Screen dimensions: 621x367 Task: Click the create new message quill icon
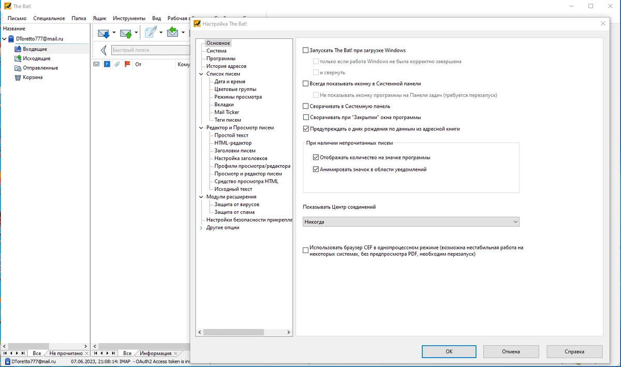(151, 33)
